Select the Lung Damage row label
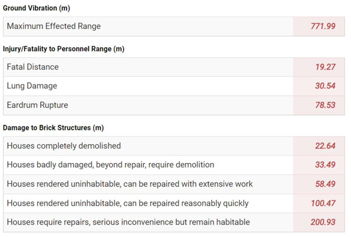Image resolution: width=351 pixels, height=238 pixels. pyautogui.click(x=32, y=86)
